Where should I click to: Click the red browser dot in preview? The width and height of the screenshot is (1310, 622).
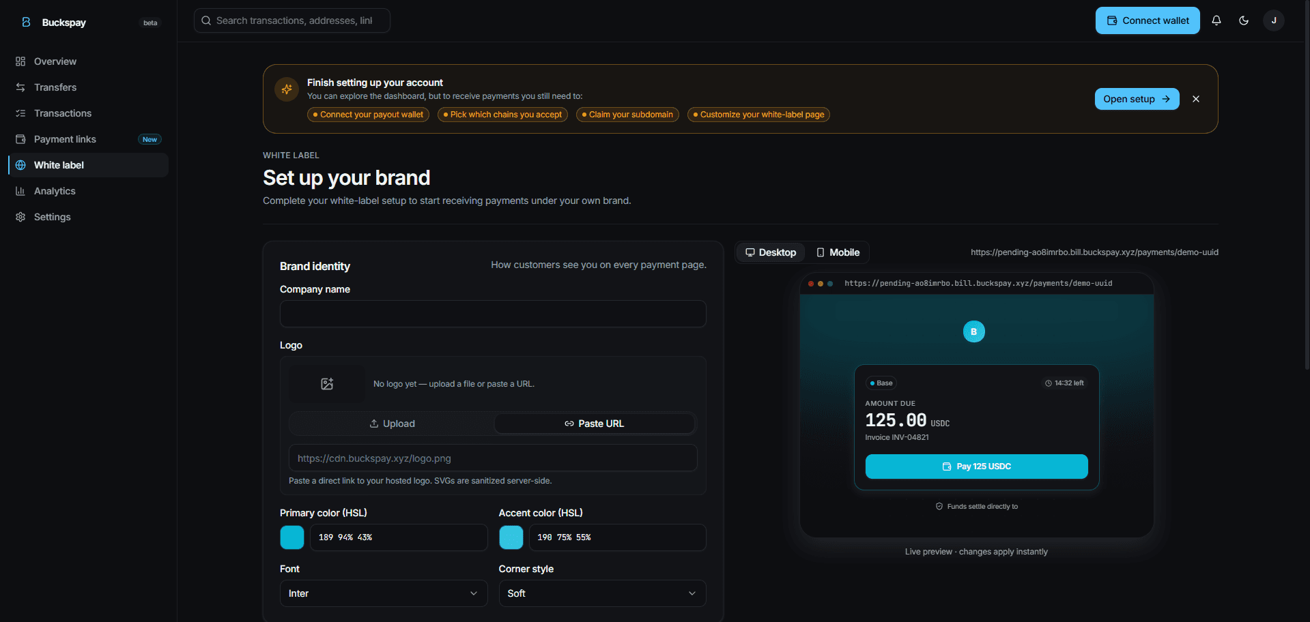811,284
